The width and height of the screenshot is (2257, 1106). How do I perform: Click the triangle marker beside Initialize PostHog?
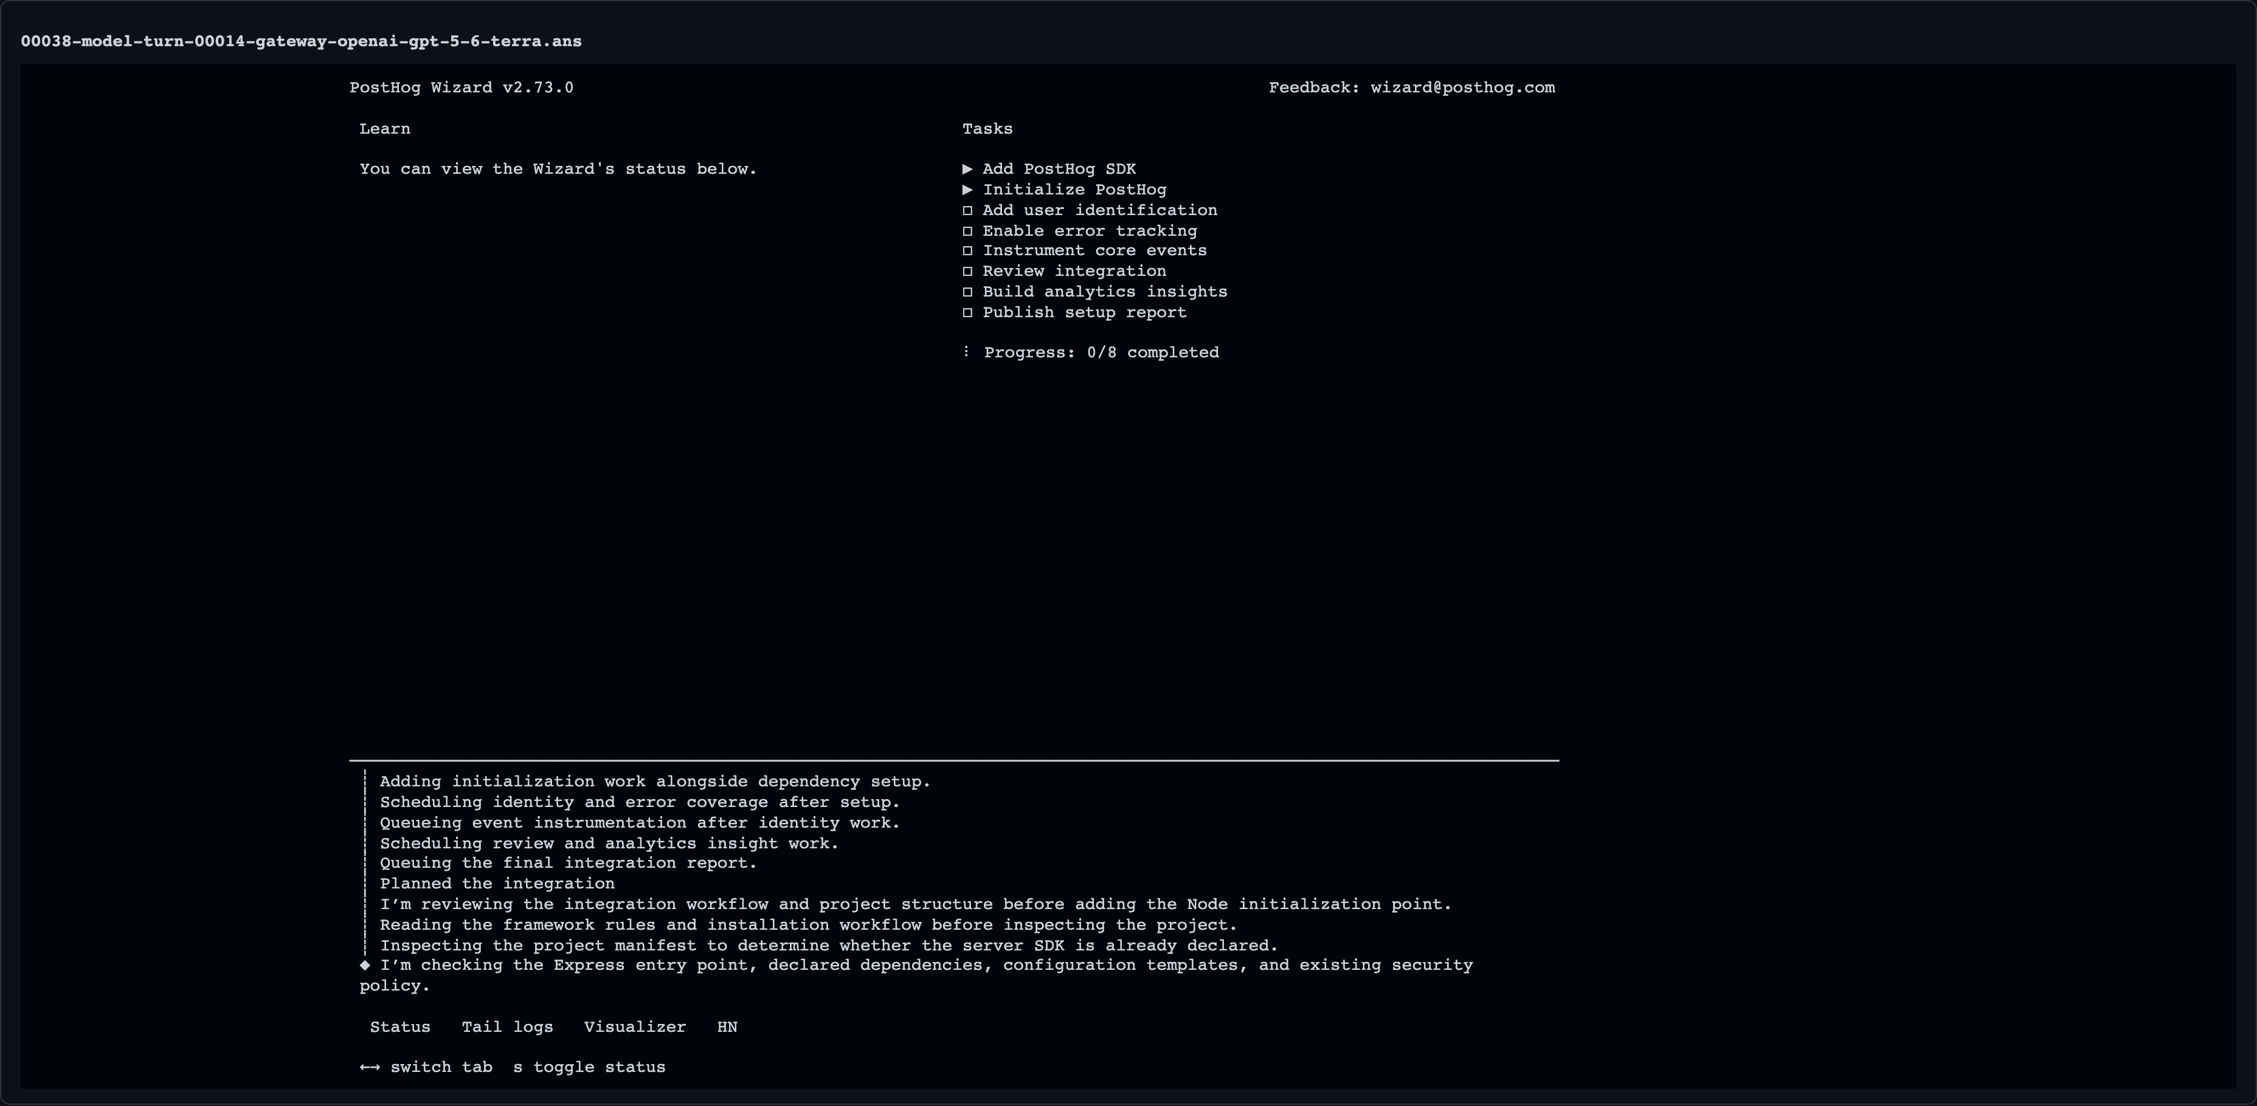click(967, 189)
